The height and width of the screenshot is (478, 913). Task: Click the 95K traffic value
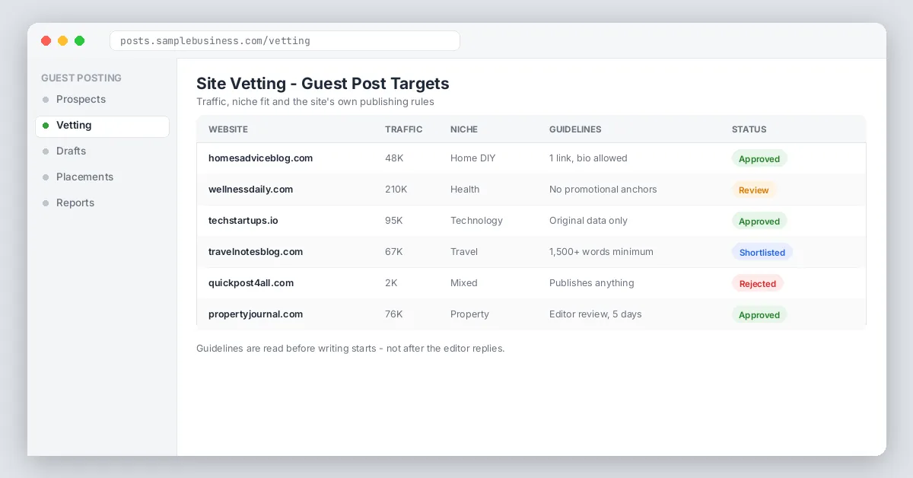(394, 221)
